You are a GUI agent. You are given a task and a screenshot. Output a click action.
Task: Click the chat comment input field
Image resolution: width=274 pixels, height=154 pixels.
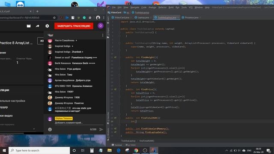pos(79,123)
